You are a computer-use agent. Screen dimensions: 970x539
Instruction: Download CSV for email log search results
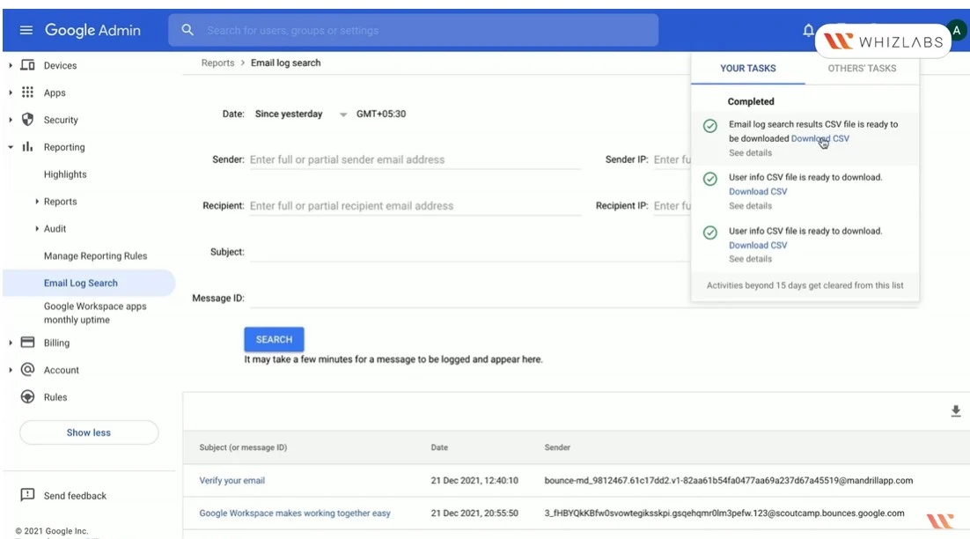[x=820, y=138]
